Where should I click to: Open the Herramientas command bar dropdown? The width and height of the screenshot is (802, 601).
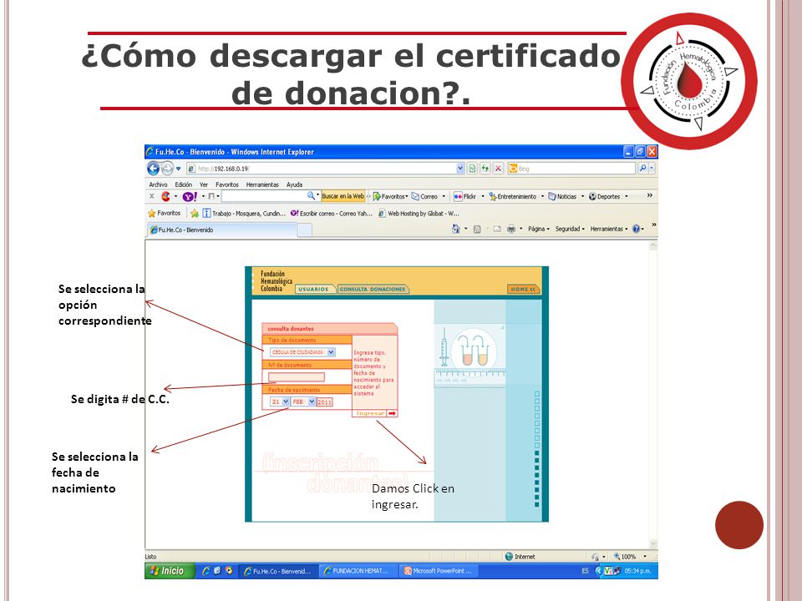tap(609, 229)
